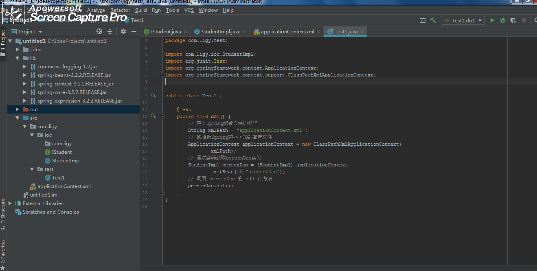This screenshot has height=271, width=537.
Task: Click the "package com.ligy.test;" code line
Action: [196, 40]
